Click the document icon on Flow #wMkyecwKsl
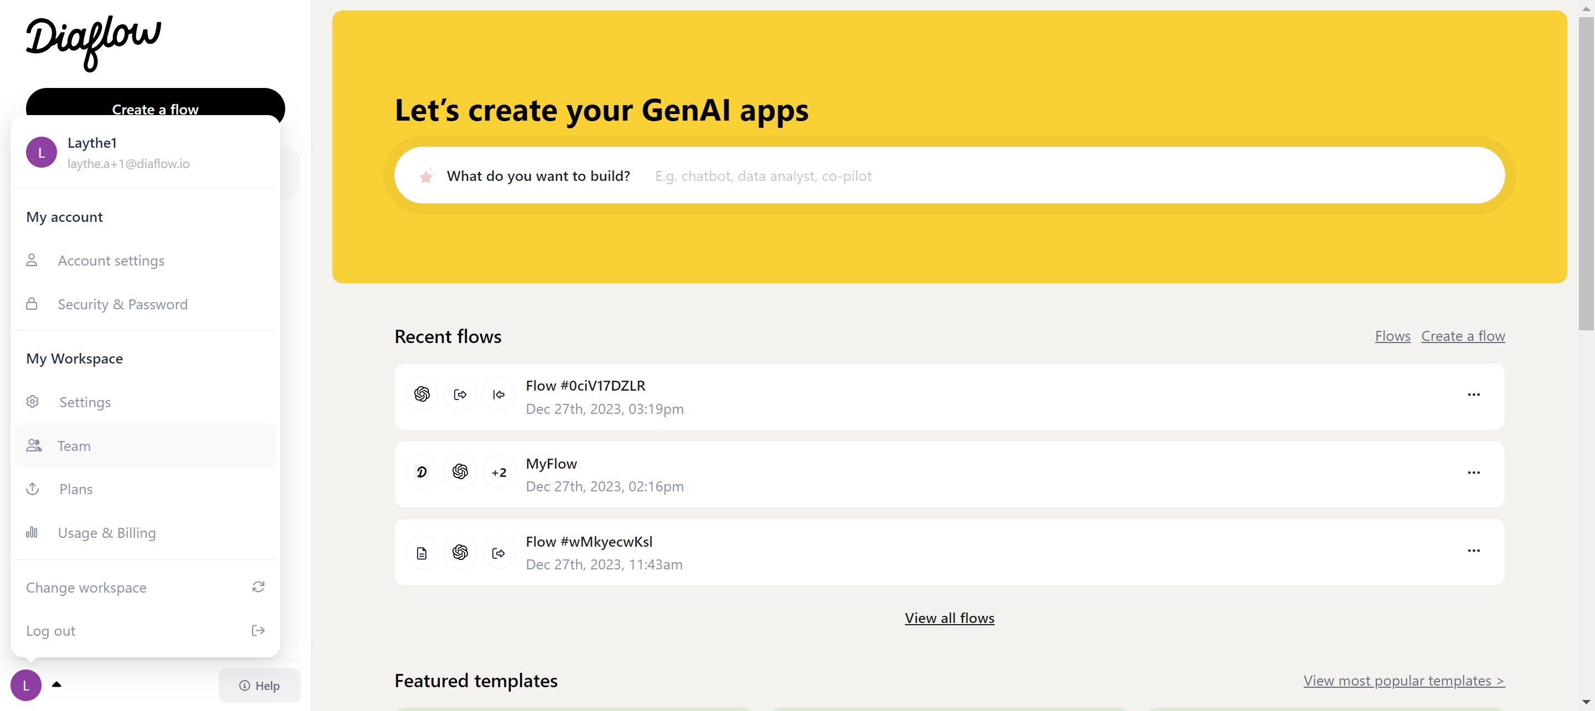Screen dimensions: 1595x711 coord(421,553)
